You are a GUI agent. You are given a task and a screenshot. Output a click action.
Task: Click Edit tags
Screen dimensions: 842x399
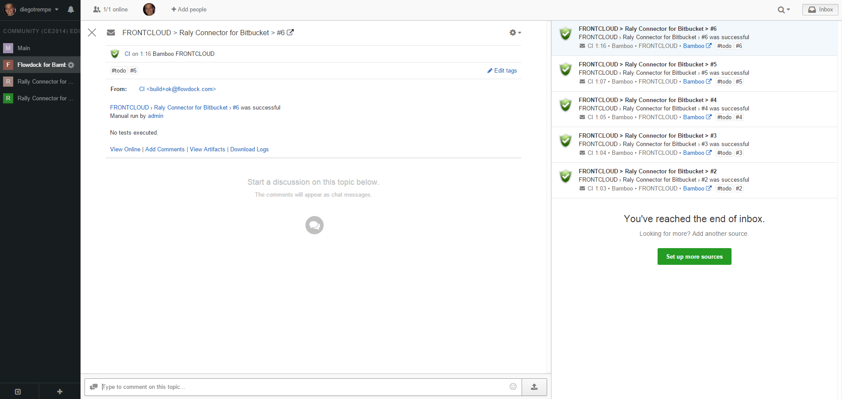point(502,70)
